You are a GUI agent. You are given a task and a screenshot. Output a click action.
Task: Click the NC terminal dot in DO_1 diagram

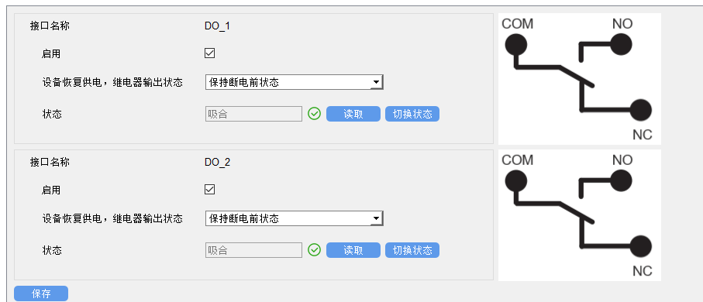pos(640,110)
